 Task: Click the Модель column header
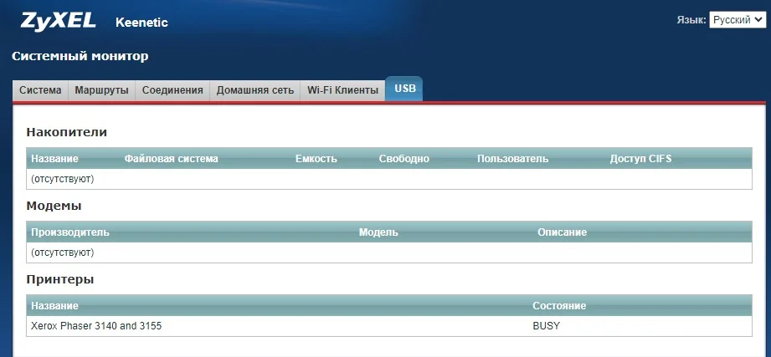click(378, 232)
